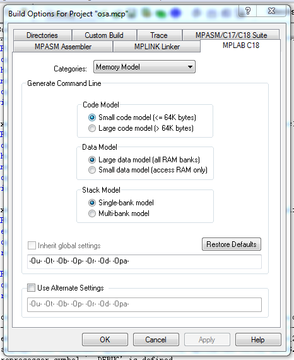Image resolution: width=294 pixels, height=360 pixels.
Task: Go to the MPLINK Linker tab
Action: [157, 47]
